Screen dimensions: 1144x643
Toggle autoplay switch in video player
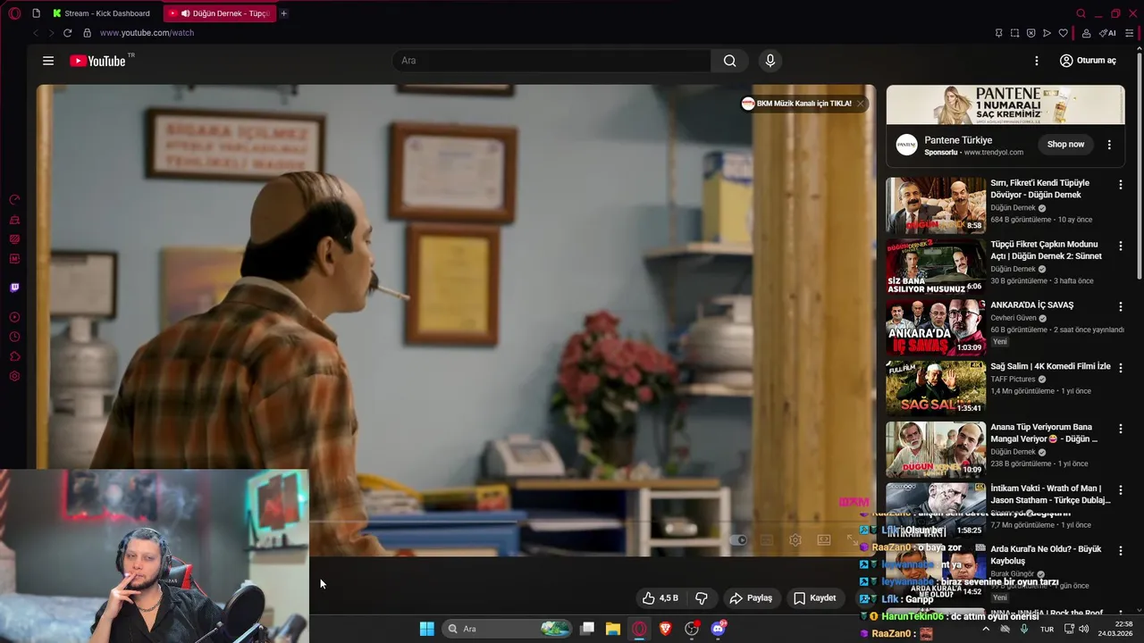click(738, 540)
